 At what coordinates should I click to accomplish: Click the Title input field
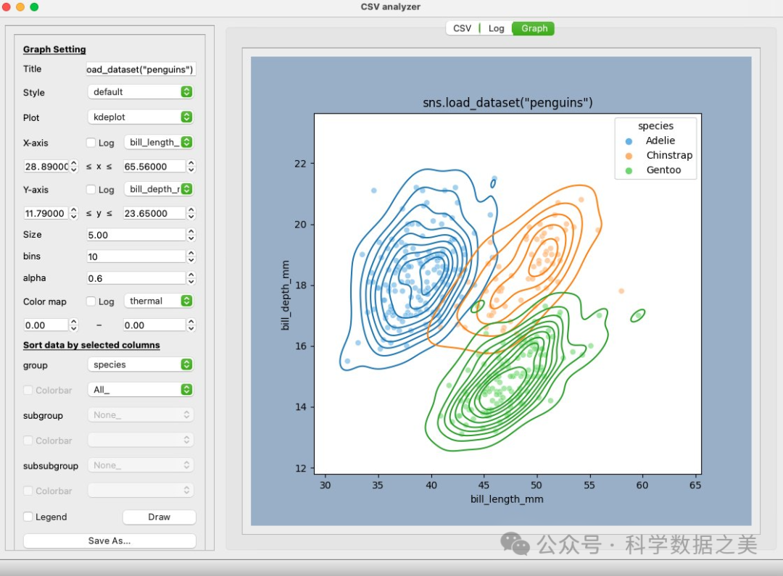[x=141, y=69]
